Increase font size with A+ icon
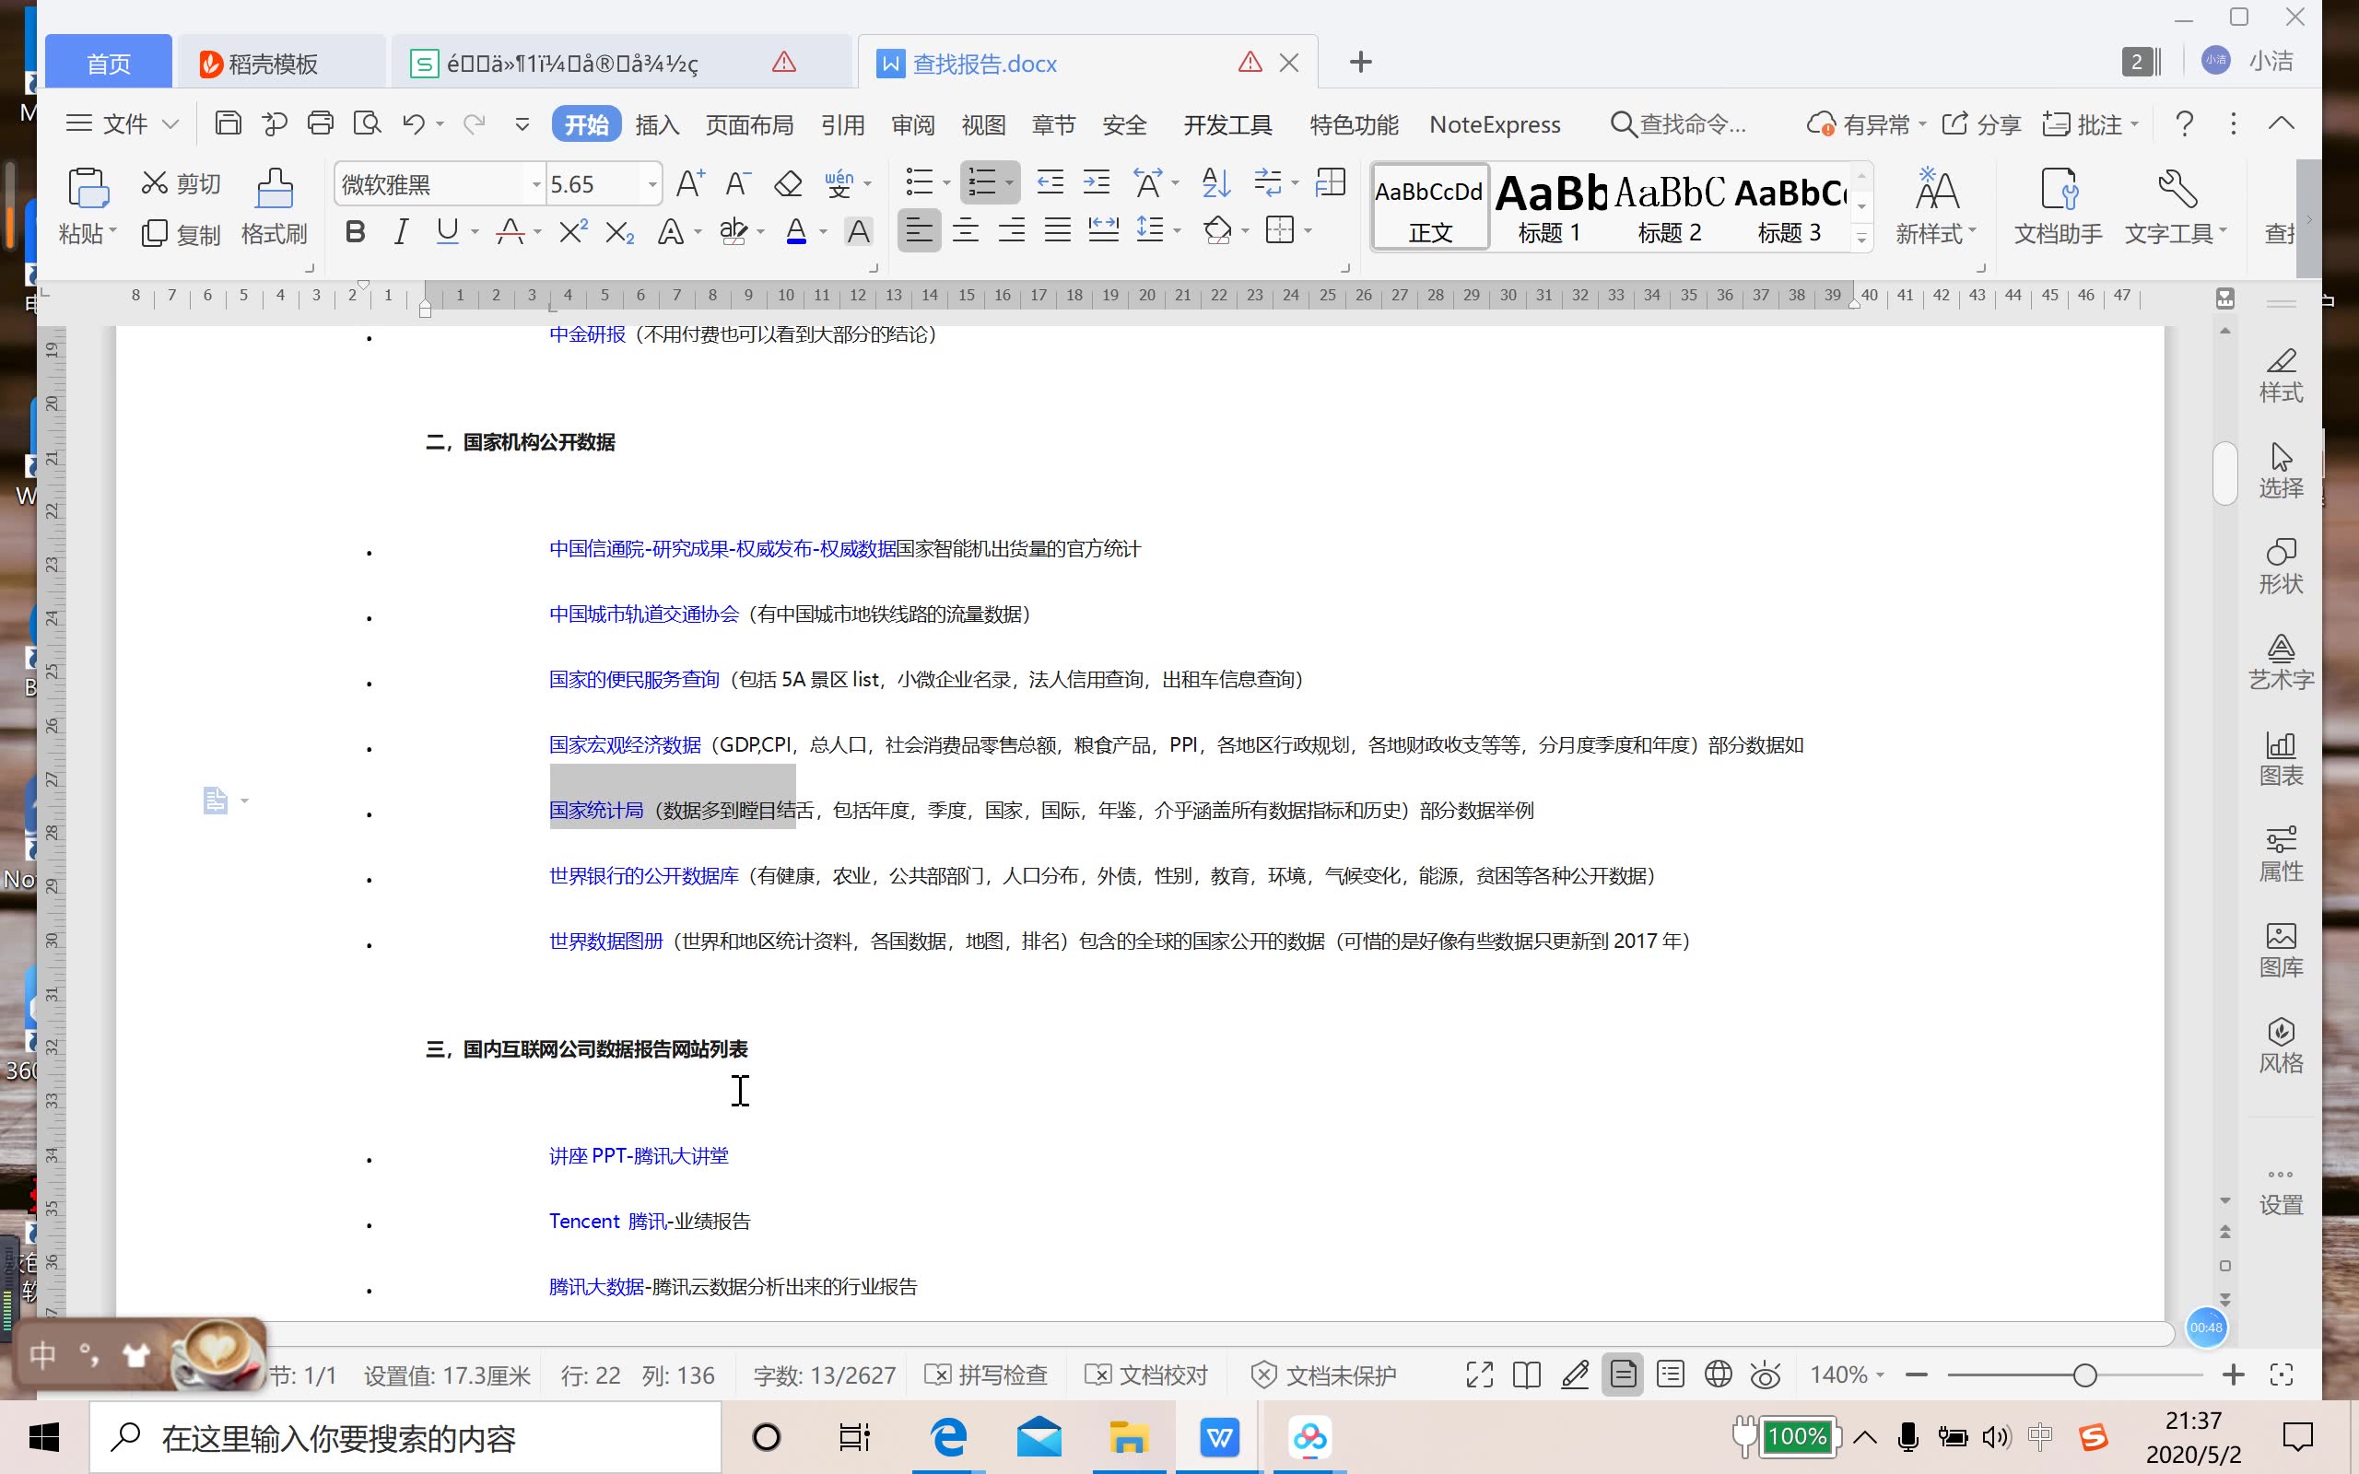The height and width of the screenshot is (1474, 2359). tap(690, 183)
